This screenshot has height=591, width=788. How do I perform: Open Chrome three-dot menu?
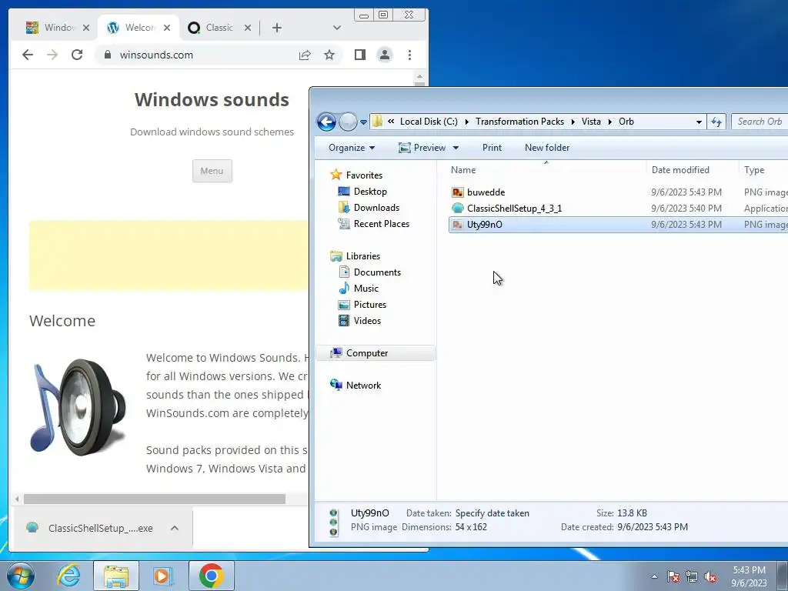(x=409, y=55)
